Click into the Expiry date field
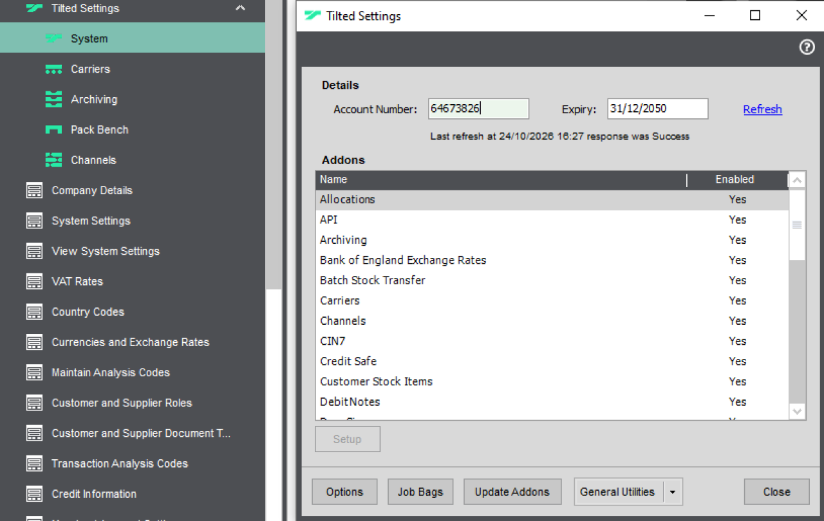Image resolution: width=824 pixels, height=521 pixels. point(658,109)
